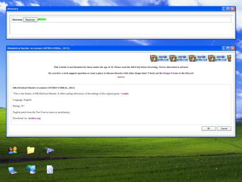The image size is (242, 182).
Task: Open the [vndb] link
Action: pyautogui.click(x=125, y=93)
